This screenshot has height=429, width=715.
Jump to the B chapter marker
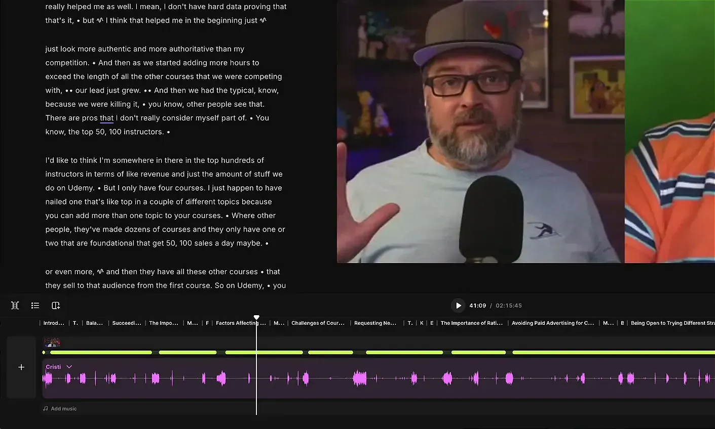click(622, 323)
